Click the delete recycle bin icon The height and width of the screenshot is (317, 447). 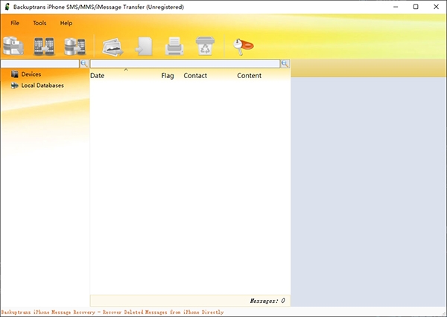205,45
